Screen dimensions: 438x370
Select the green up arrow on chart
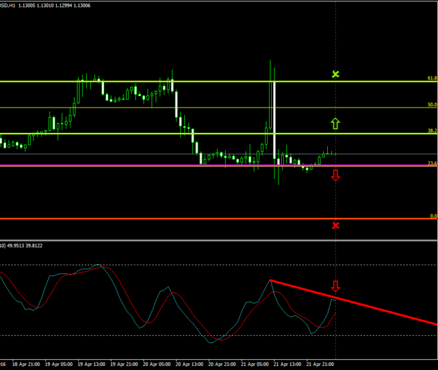(x=335, y=123)
